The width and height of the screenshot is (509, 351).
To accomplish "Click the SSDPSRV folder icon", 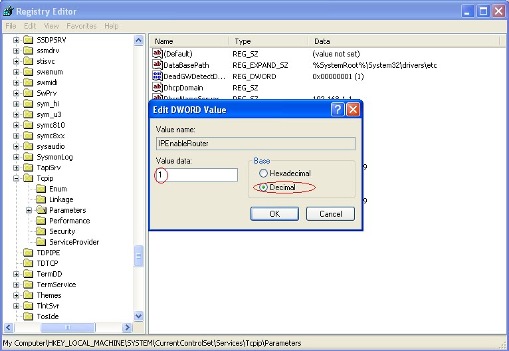I will pyautogui.click(x=29, y=40).
